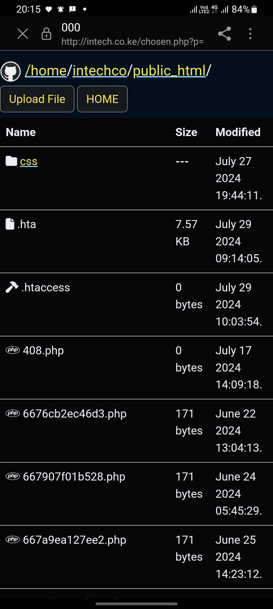Image resolution: width=273 pixels, height=609 pixels.
Task: Open the three-dot browser menu
Action: (250, 34)
